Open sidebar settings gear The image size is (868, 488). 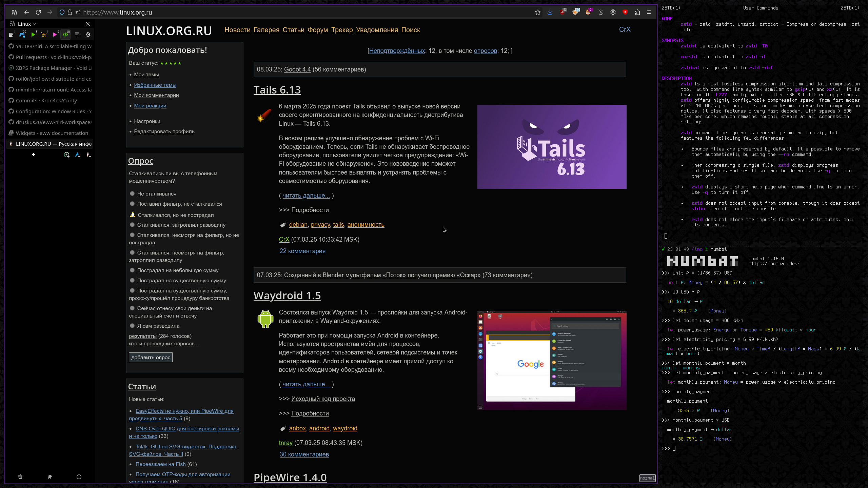click(88, 35)
